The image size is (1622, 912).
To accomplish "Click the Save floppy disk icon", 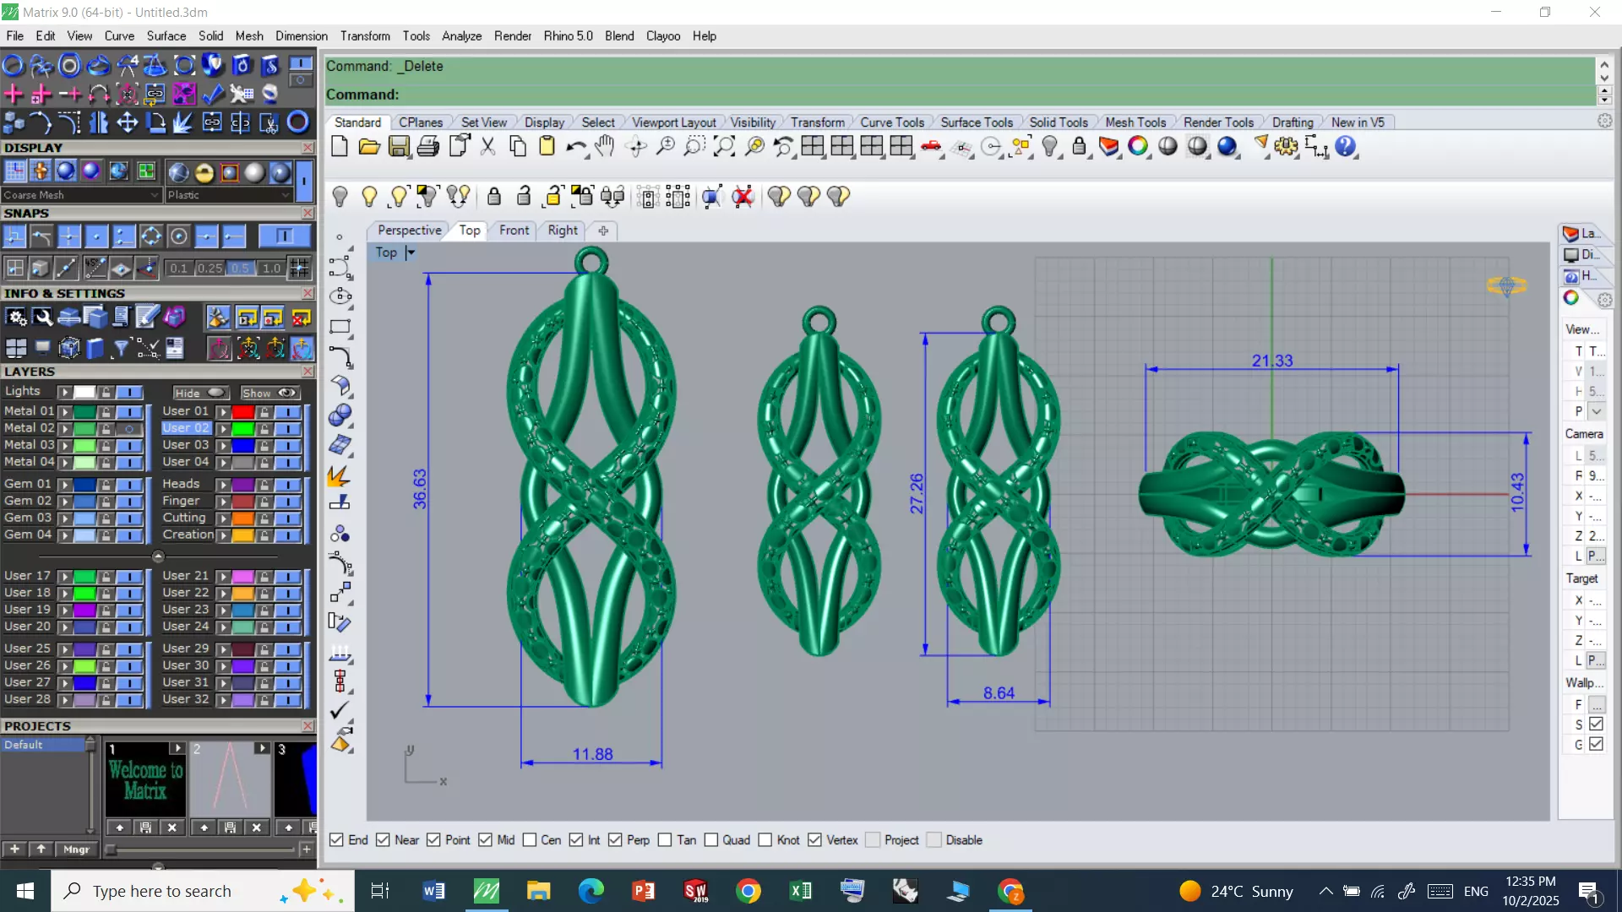I will pyautogui.click(x=399, y=147).
